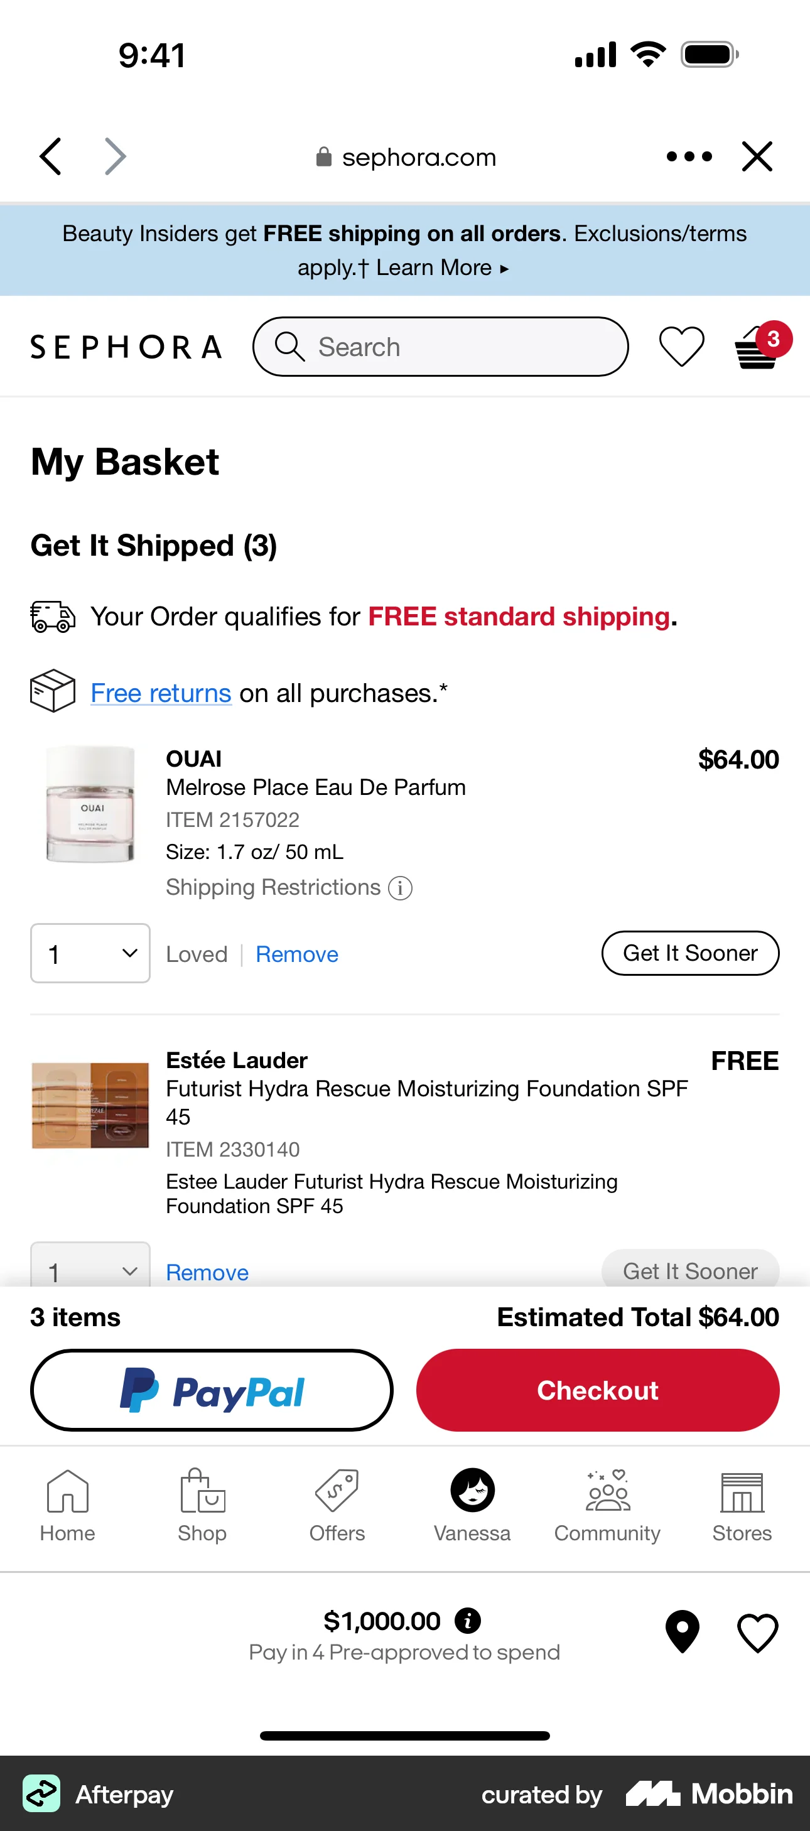Open the basket icon showing 3 items
The width and height of the screenshot is (810, 1831).
(754, 348)
